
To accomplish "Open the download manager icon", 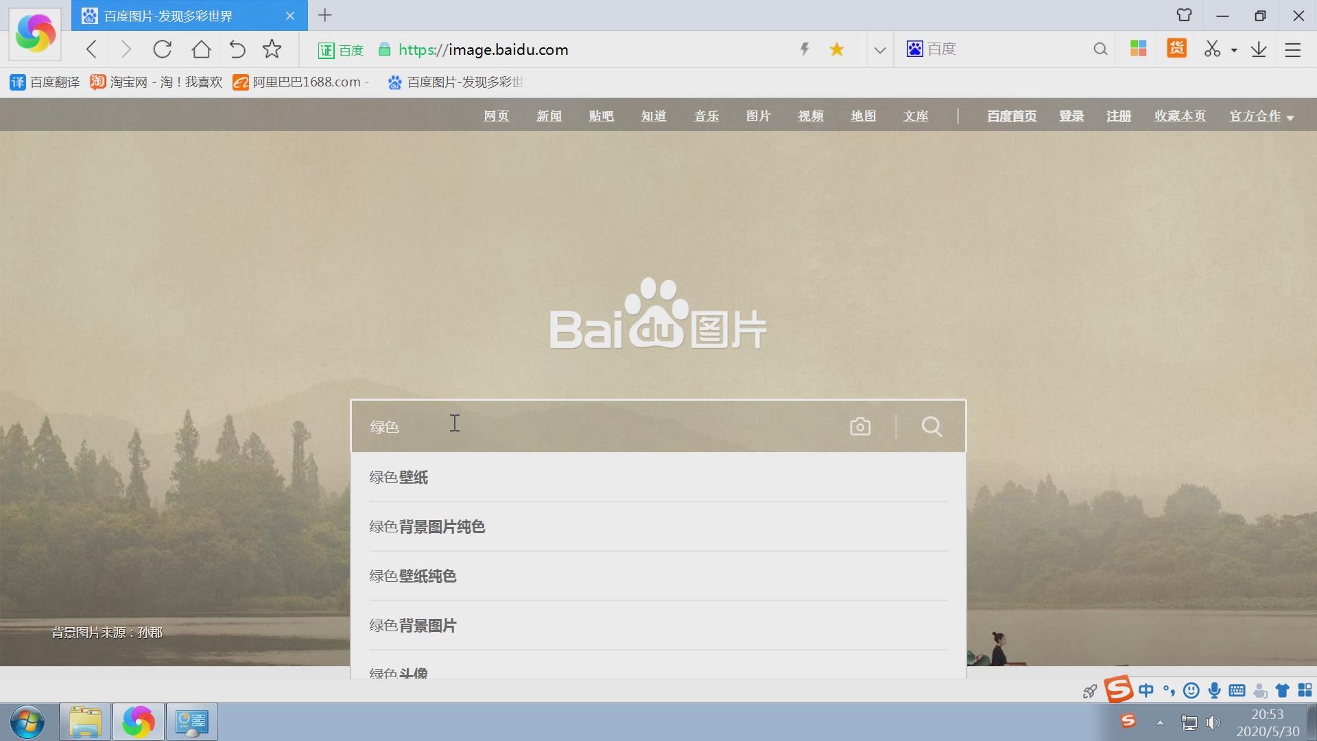I will coord(1259,49).
